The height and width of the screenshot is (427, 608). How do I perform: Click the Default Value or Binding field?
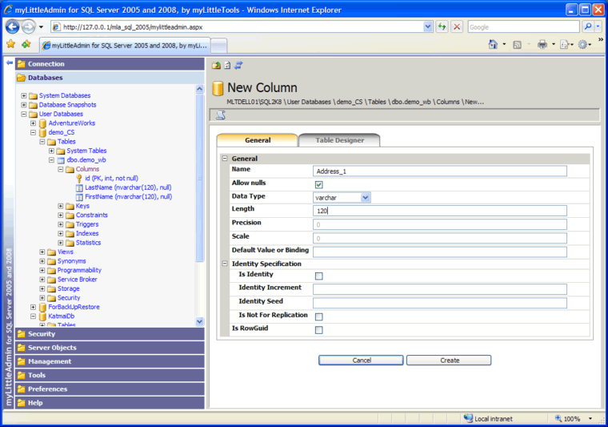[440, 252]
